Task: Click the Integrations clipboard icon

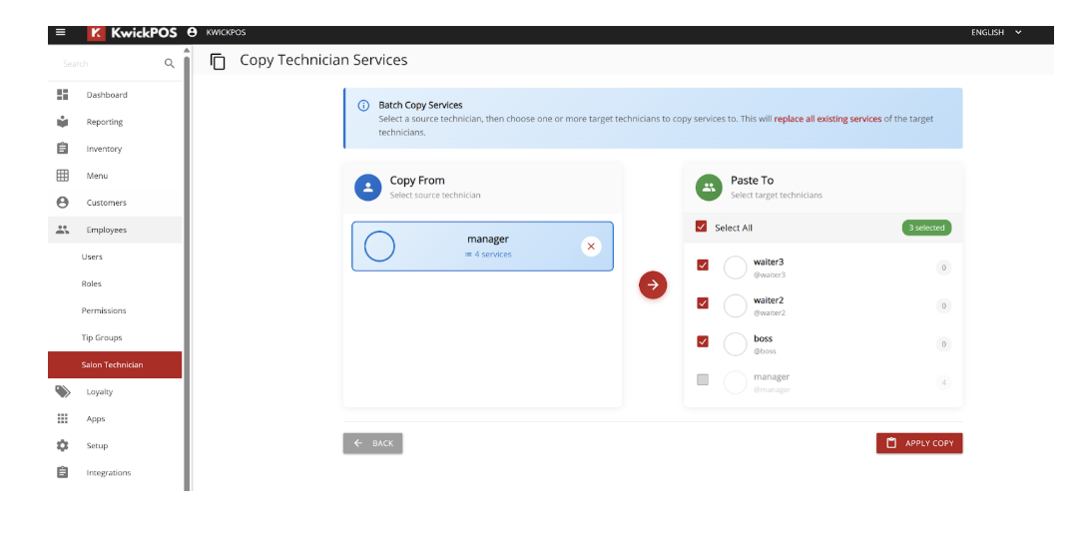Action: [62, 473]
